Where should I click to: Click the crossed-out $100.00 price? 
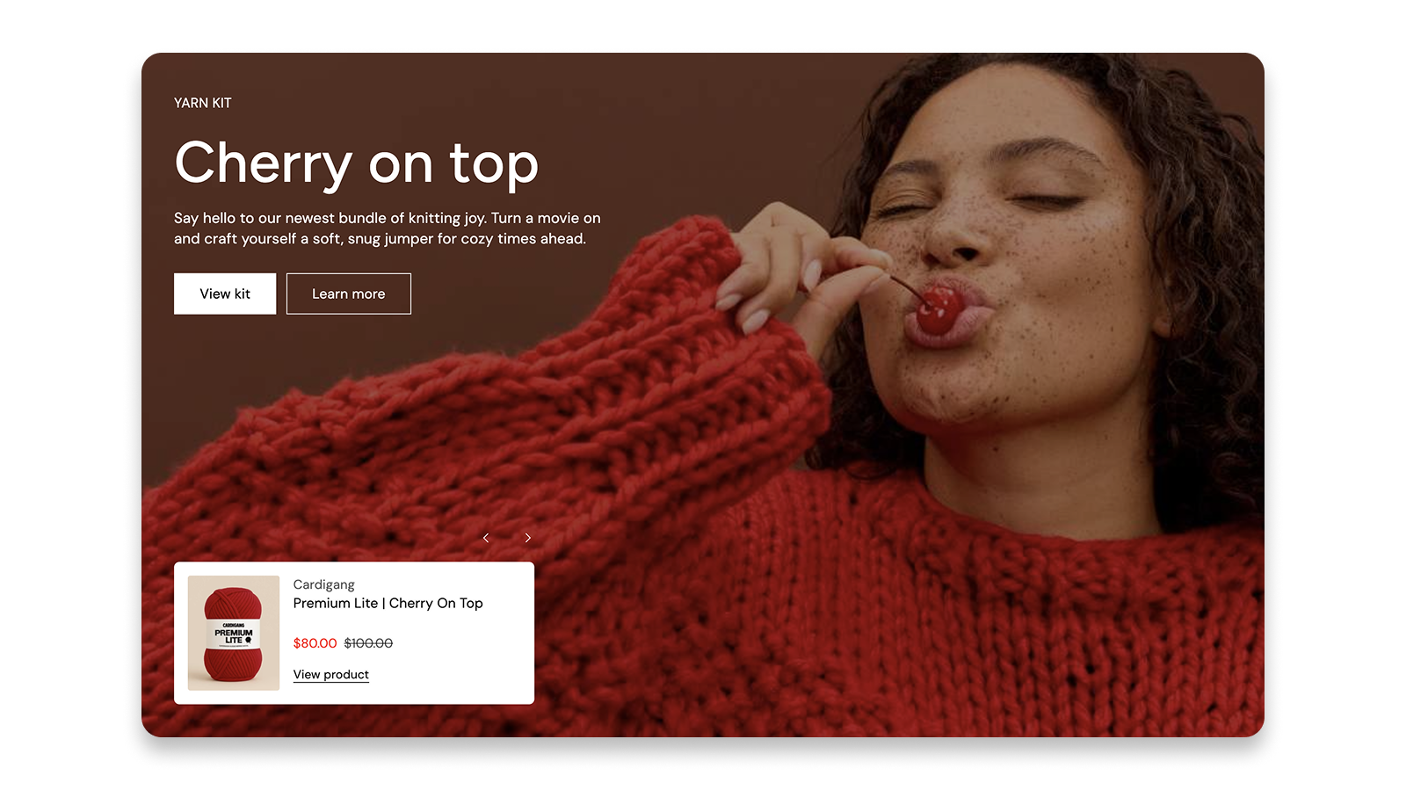tap(368, 643)
